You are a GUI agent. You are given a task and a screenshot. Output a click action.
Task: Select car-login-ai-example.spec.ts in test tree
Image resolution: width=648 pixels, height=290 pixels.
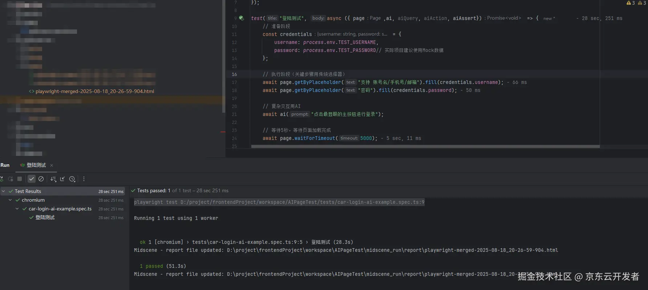pyautogui.click(x=60, y=209)
